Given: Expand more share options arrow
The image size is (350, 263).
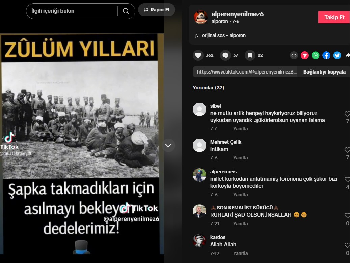Looking at the screenshot, I should [x=347, y=55].
